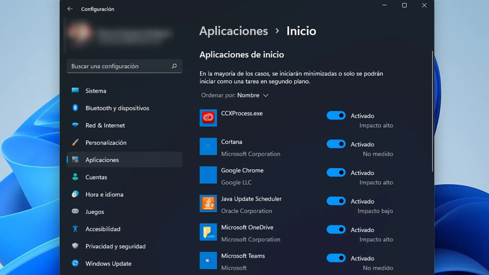The height and width of the screenshot is (275, 489).
Task: Turn off Google Chrome startup toggle
Action: coord(336,173)
